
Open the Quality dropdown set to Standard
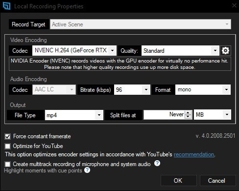pyautogui.click(x=180, y=51)
